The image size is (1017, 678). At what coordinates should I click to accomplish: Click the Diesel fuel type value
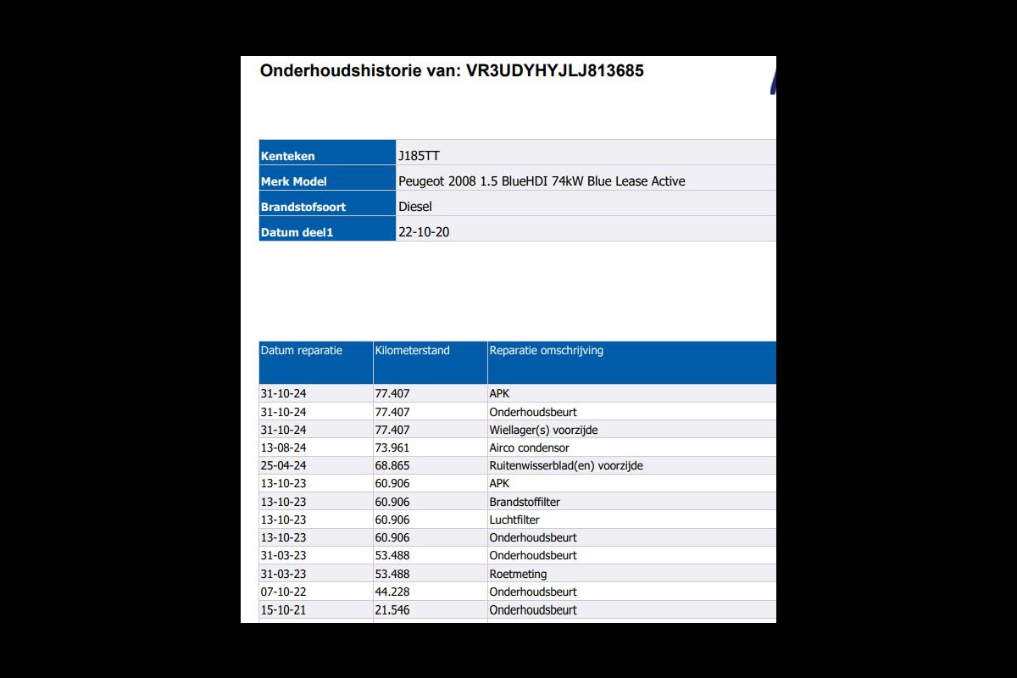(x=415, y=207)
